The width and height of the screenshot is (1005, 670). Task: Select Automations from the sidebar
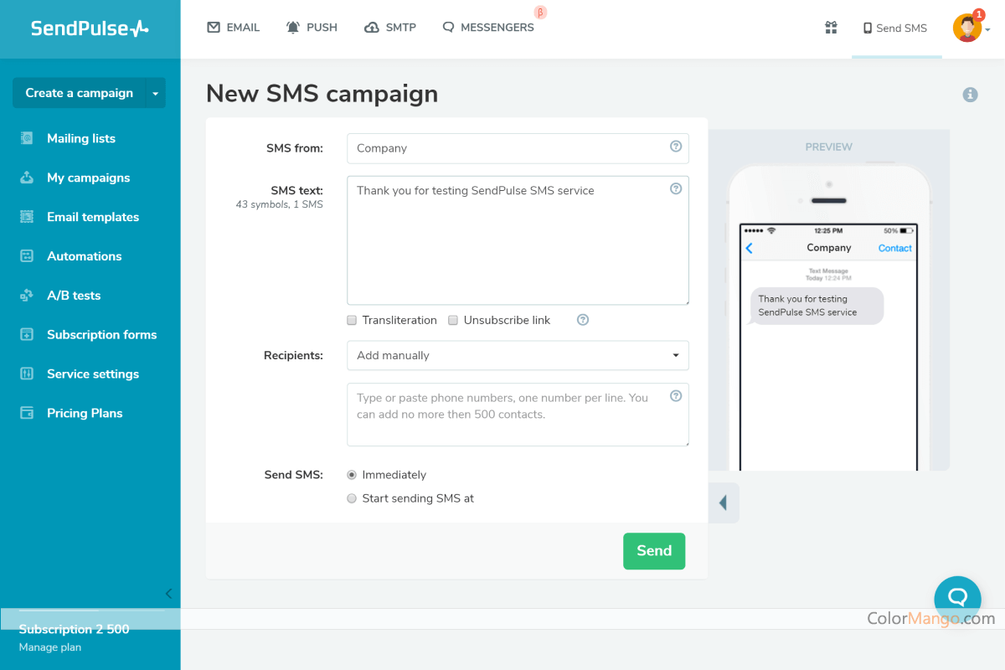tap(85, 255)
